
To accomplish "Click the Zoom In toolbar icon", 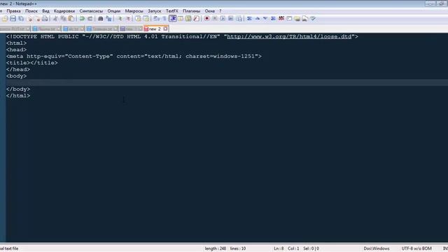I will pos(120,19).
